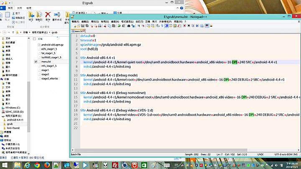The image size is (301, 169).
Task: Click the Save icon in Notepad++ toolbar
Action: (82, 25)
